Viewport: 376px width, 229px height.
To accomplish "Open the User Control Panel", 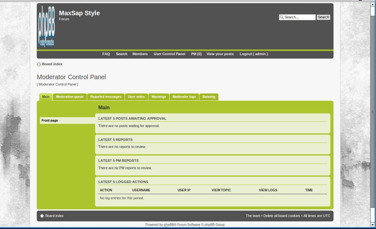I will coord(169,54).
